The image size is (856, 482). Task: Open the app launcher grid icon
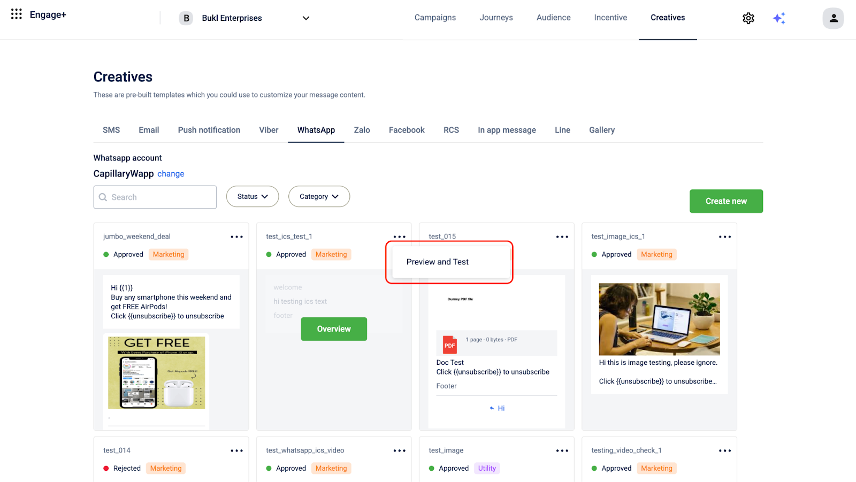point(17,14)
